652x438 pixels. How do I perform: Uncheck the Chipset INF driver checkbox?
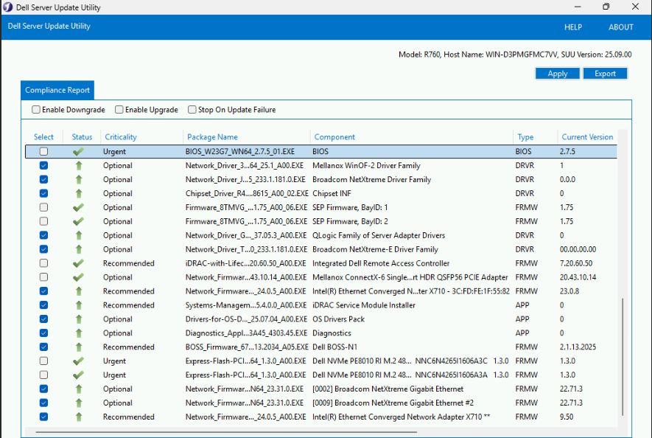[x=43, y=194]
